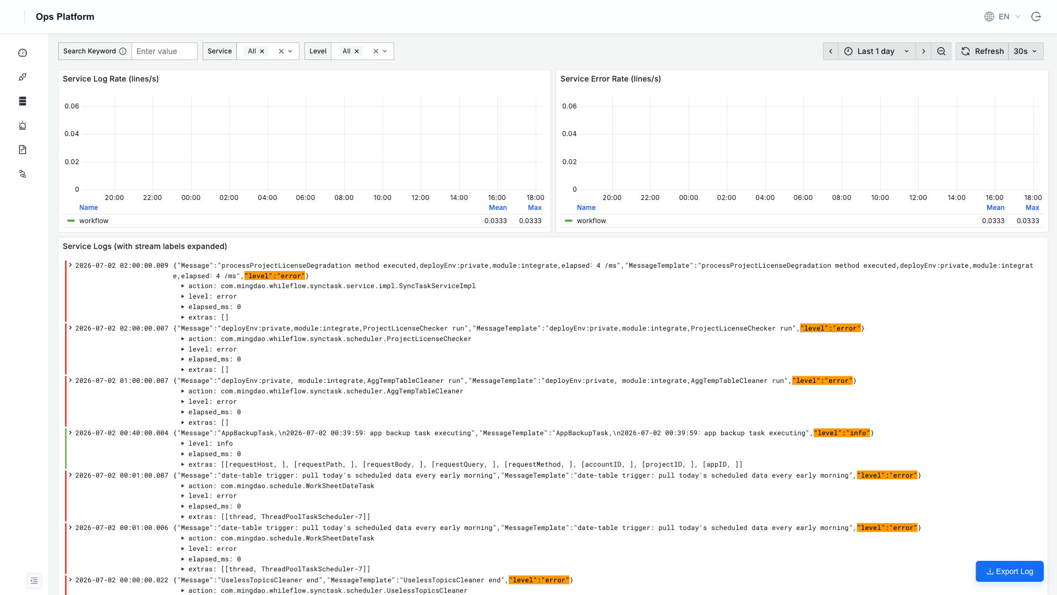This screenshot has width=1057, height=595.
Task: Open the alarm siren icon in sidebar
Action: coord(23,126)
